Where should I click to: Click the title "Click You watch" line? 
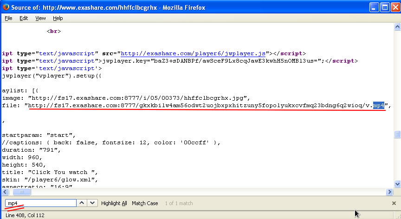pos(50,172)
